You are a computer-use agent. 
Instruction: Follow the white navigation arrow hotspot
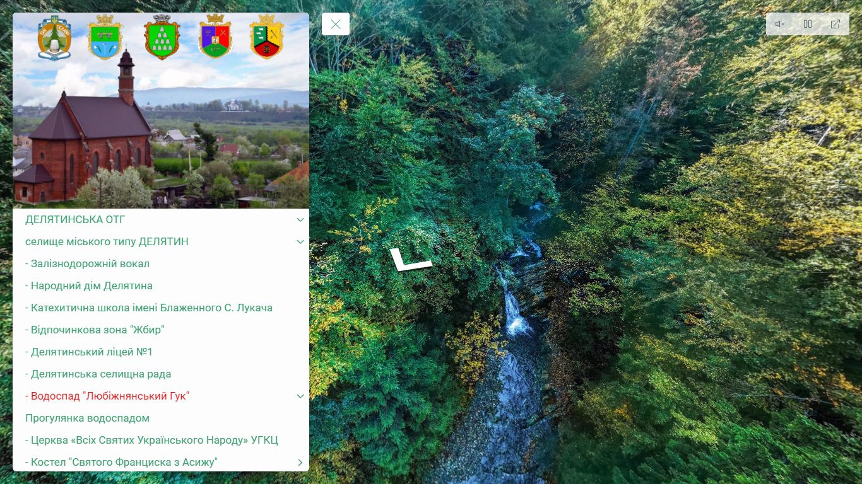(409, 259)
